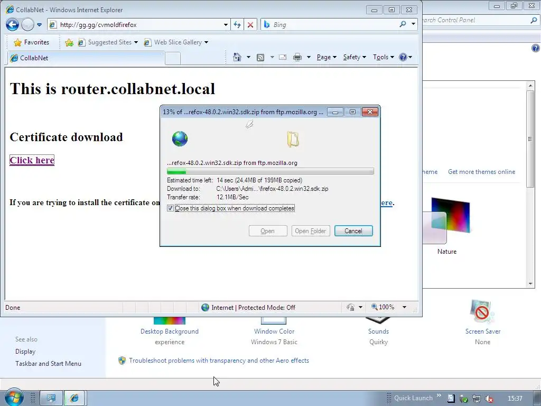Select the CollabNet tab
541x406 pixels.
click(x=86, y=58)
